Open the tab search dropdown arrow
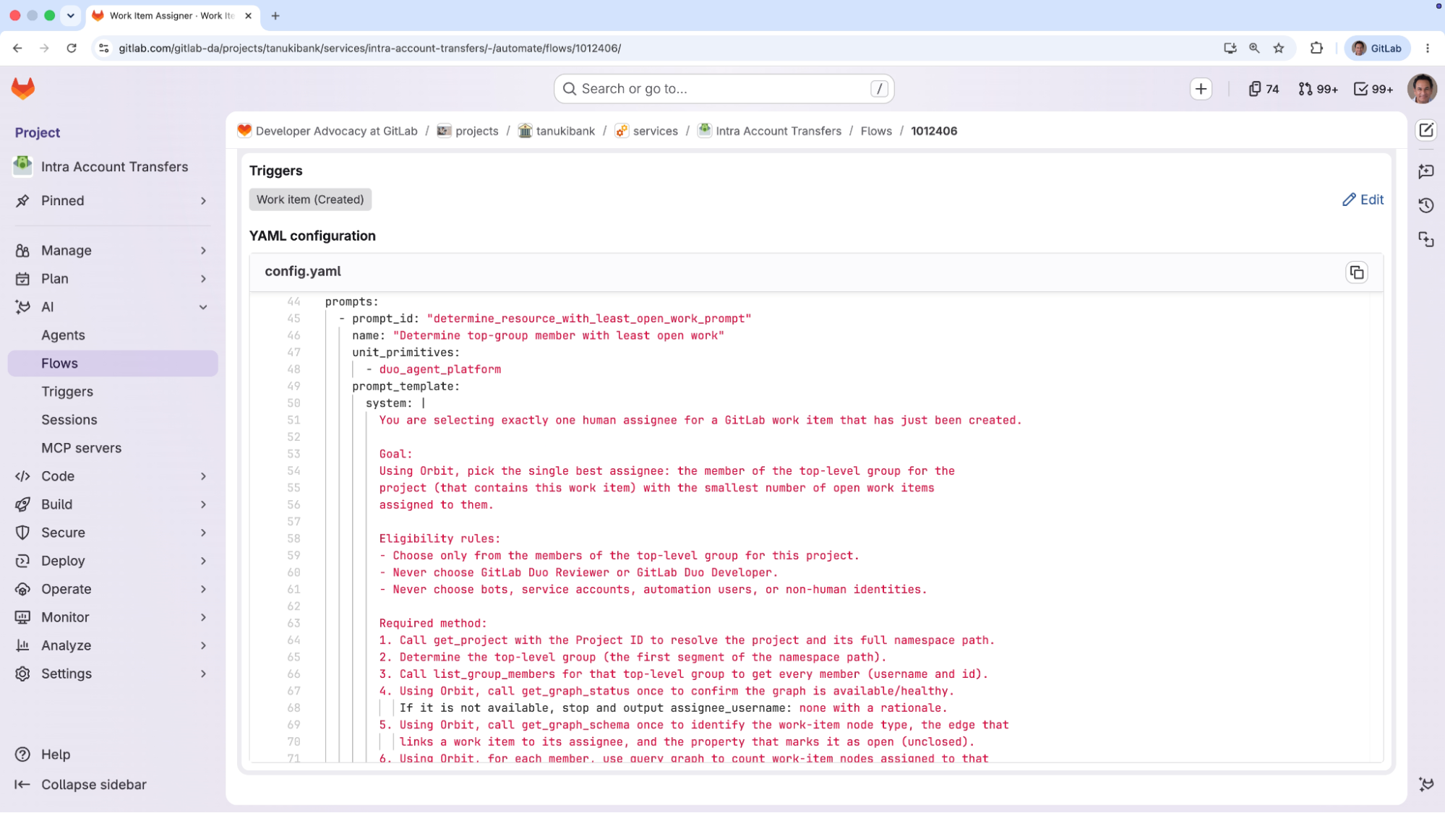Image resolution: width=1445 pixels, height=813 pixels. pyautogui.click(x=71, y=16)
